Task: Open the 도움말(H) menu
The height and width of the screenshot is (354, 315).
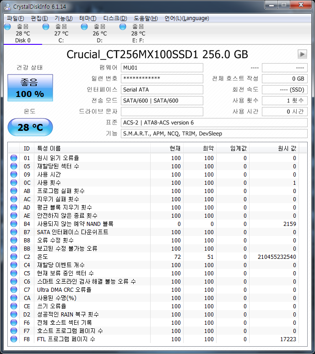Action: pos(146,18)
